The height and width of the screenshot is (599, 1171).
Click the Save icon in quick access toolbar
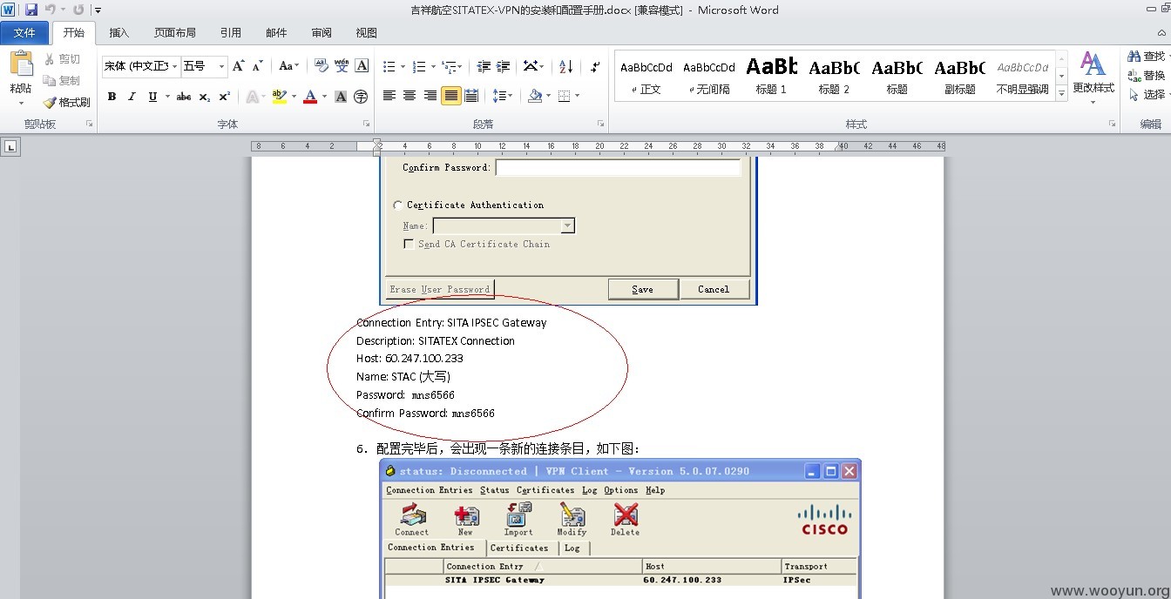31,10
